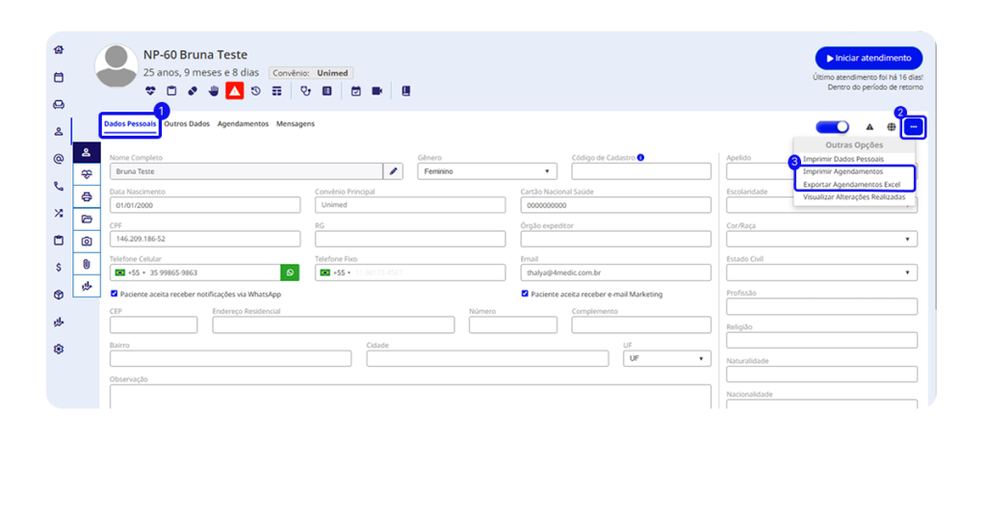Open the home icon in left sidebar

click(x=59, y=50)
